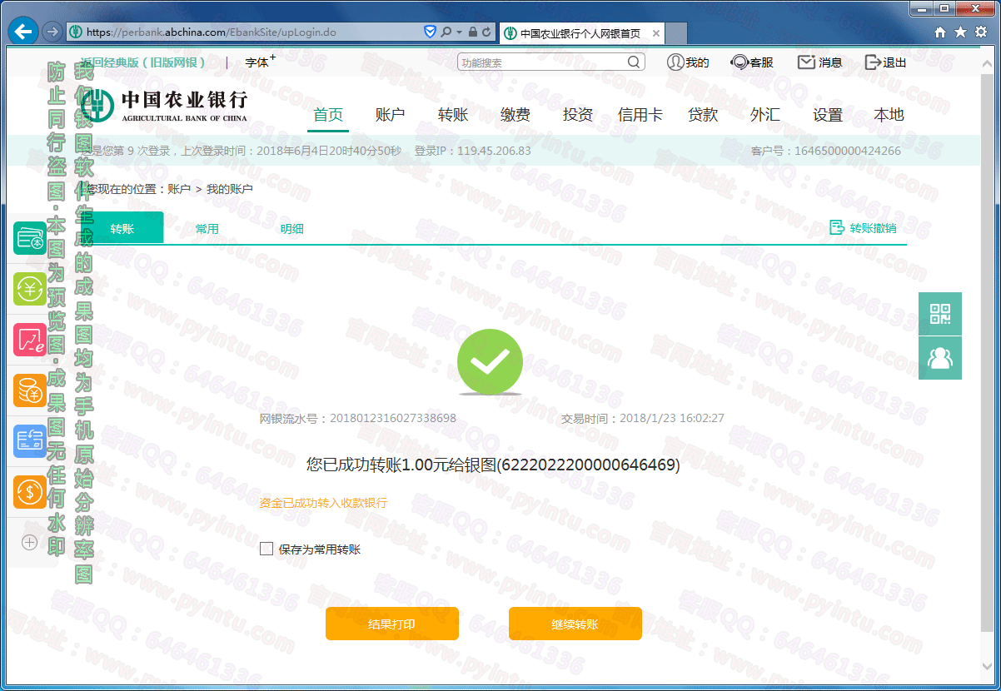Click the Agricultural Bank of China logo
This screenshot has height=691, width=1001.
tap(164, 106)
